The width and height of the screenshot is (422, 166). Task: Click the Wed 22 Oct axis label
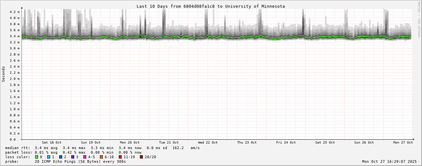[208, 143]
